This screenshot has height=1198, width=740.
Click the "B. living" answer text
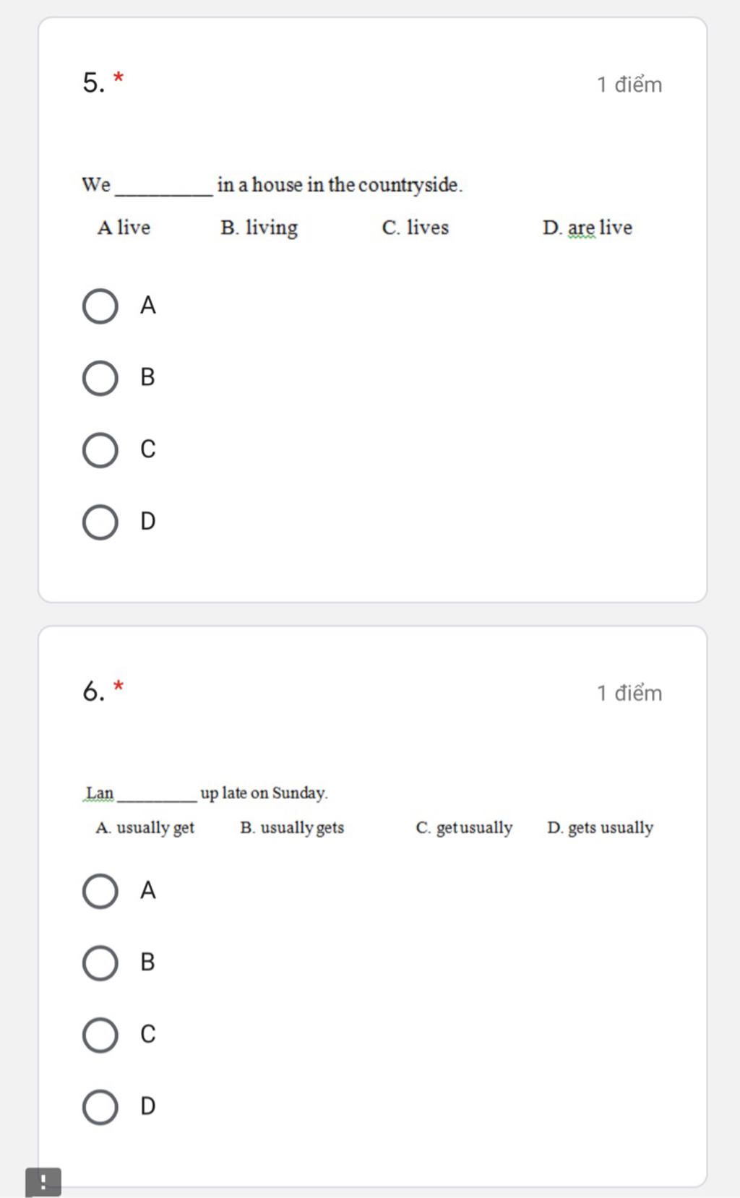[x=259, y=228]
